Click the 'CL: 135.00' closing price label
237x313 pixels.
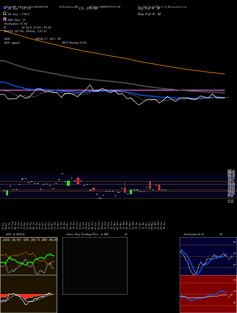click(x=88, y=9)
